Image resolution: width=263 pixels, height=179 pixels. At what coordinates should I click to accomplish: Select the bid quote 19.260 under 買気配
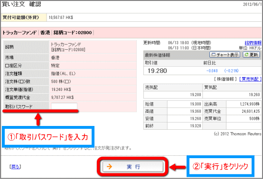254,95
